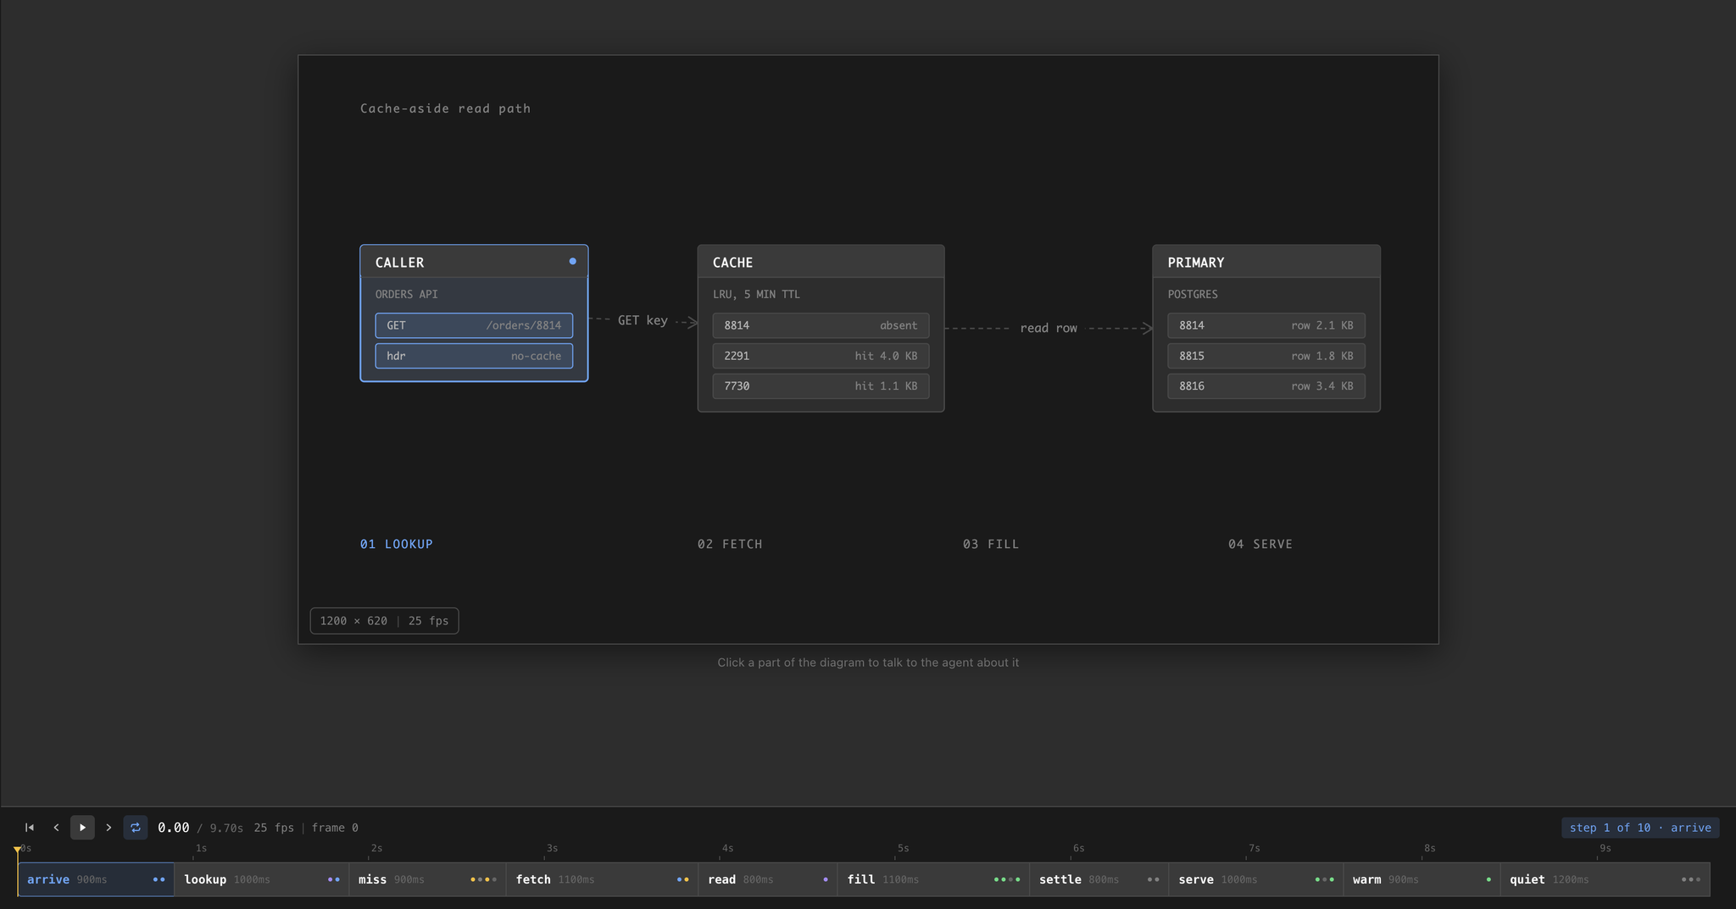
Task: Click the 02 FETCH stage label
Action: point(730,544)
